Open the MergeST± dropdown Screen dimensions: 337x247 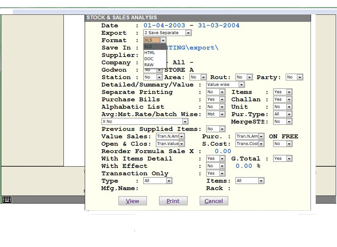[x=283, y=121]
